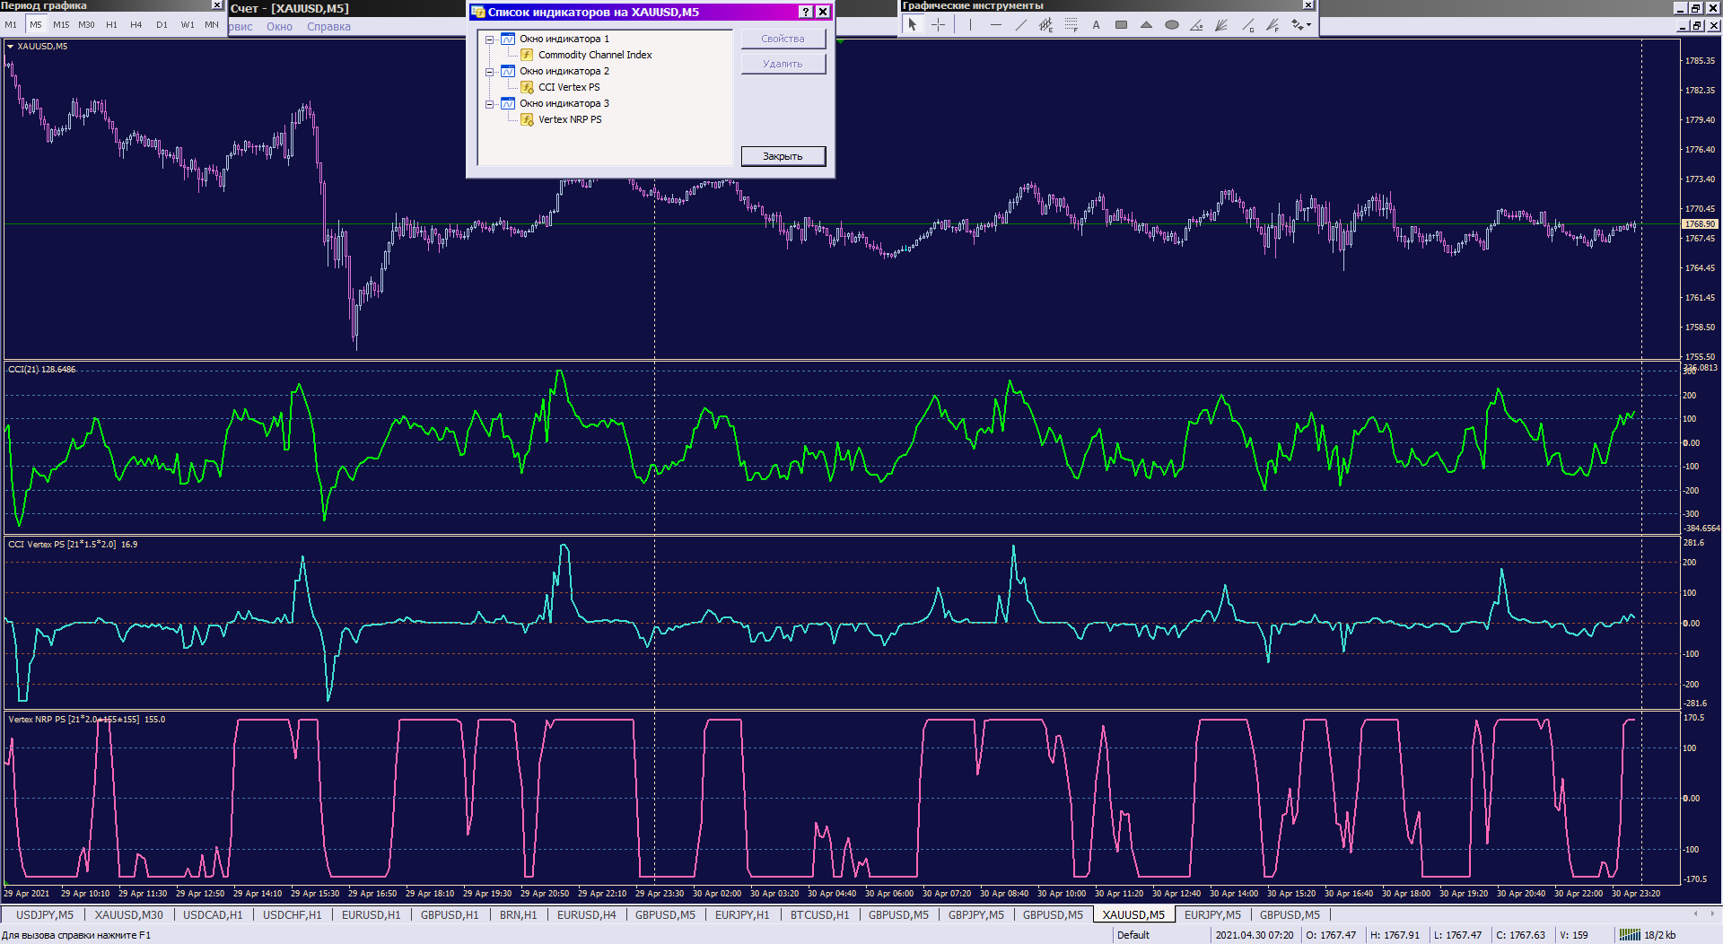1723x944 pixels.
Task: Choose the Trendline drawing tool
Action: (x=1020, y=25)
